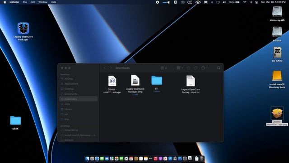This screenshot has width=289, height=163.
Task: Open iCloud Drive in Finder sidebar
Action: click(78, 130)
